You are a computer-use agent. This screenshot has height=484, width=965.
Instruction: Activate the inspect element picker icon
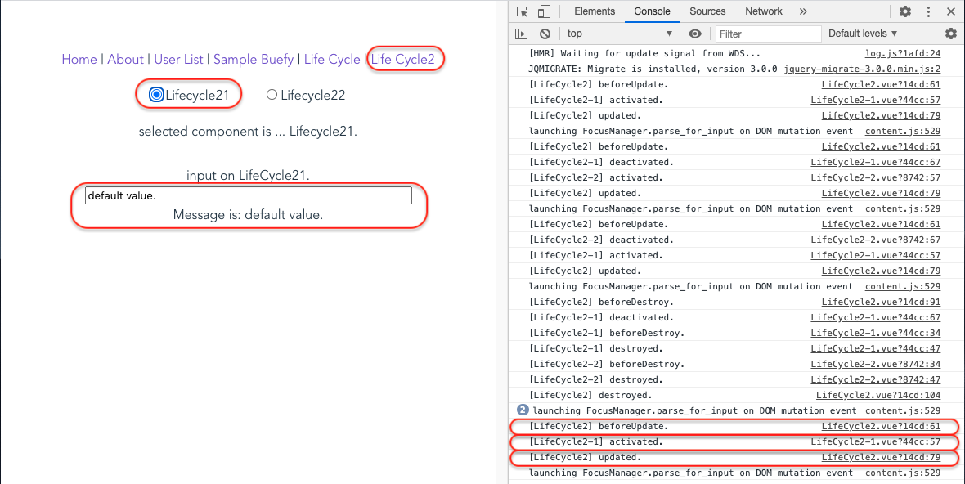[523, 11]
